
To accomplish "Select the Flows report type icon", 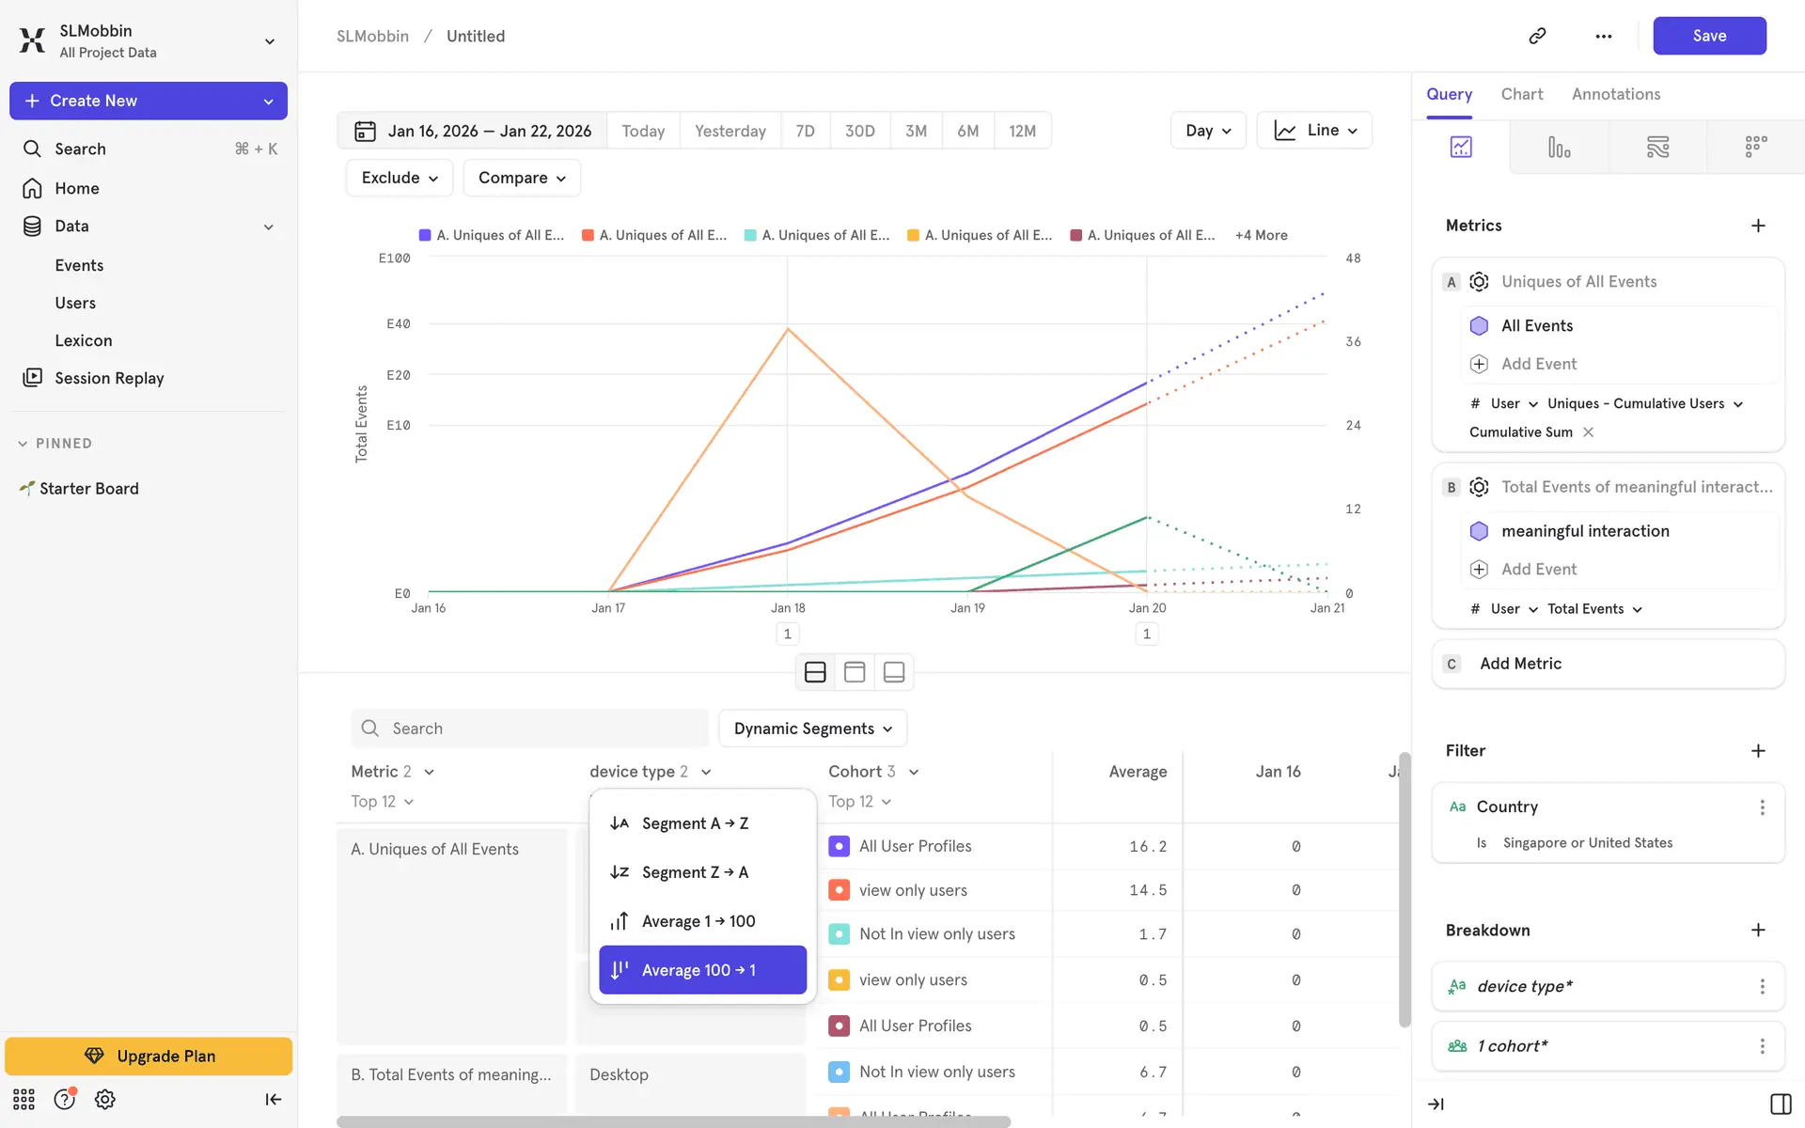I will 1657,147.
